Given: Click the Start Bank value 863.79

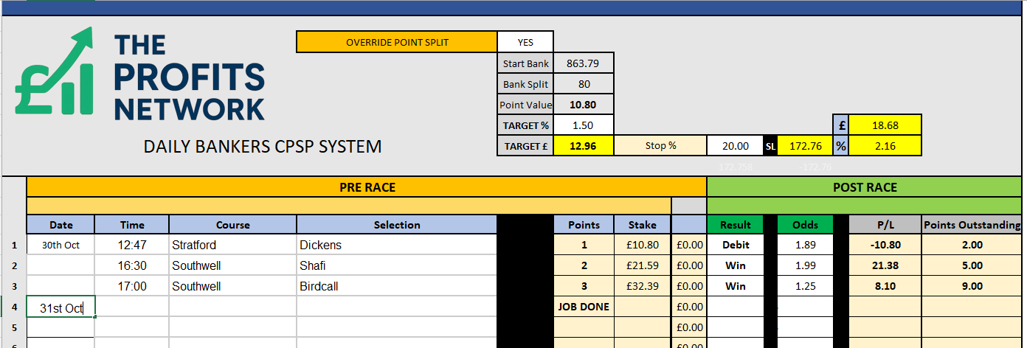Looking at the screenshot, I should click(x=583, y=63).
